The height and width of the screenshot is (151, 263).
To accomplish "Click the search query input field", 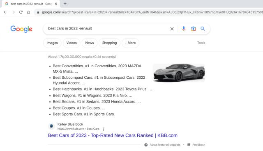I will (x=107, y=29).
